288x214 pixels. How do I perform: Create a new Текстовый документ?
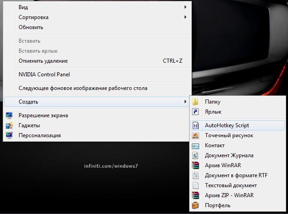click(x=238, y=185)
